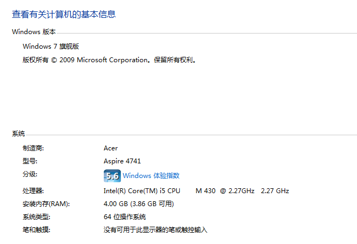Click the 系统 section header

click(x=18, y=134)
